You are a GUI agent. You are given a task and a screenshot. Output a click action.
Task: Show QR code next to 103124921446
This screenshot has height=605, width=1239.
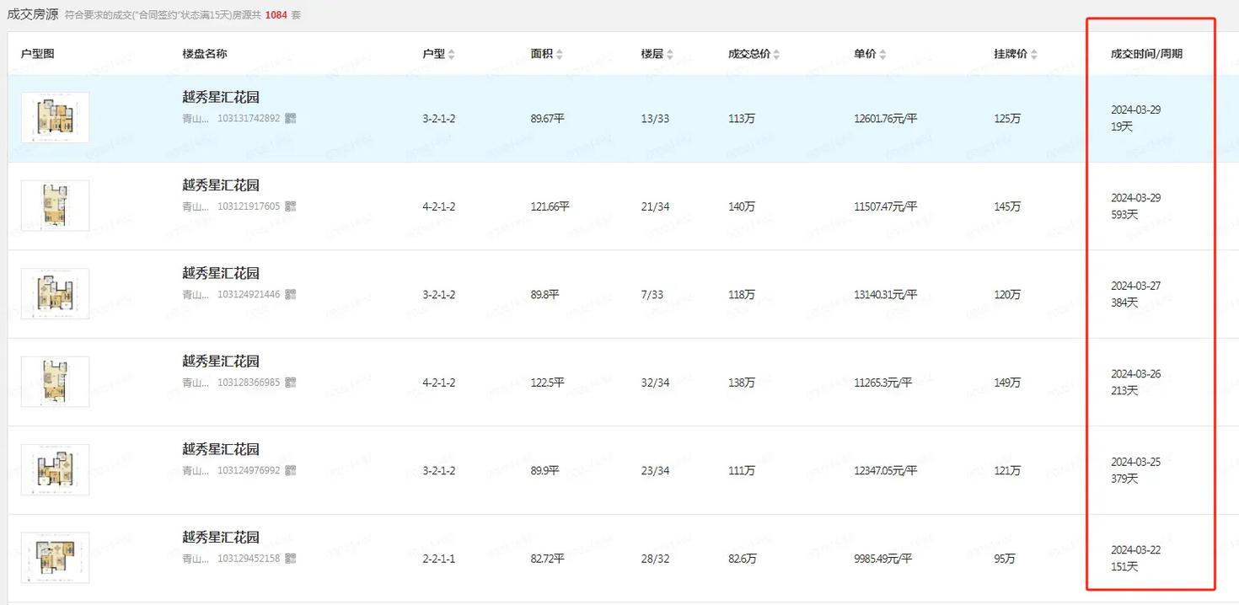tap(291, 295)
